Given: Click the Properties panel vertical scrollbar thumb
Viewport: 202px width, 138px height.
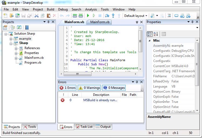Looking at the screenshot, I should point(197,64).
